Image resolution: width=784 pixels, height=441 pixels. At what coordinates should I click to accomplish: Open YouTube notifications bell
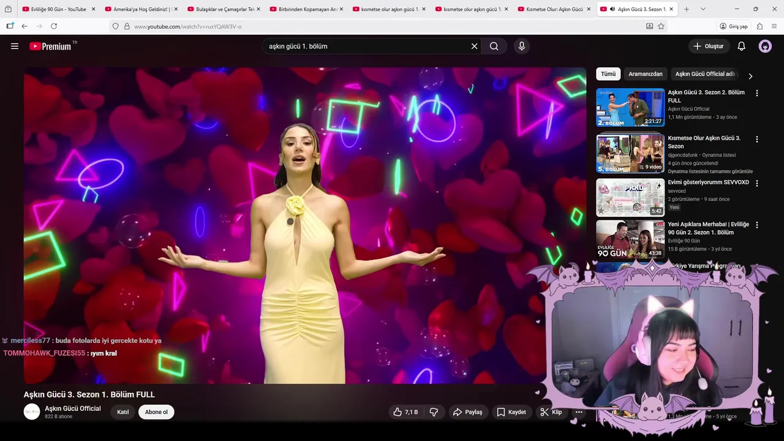point(741,46)
